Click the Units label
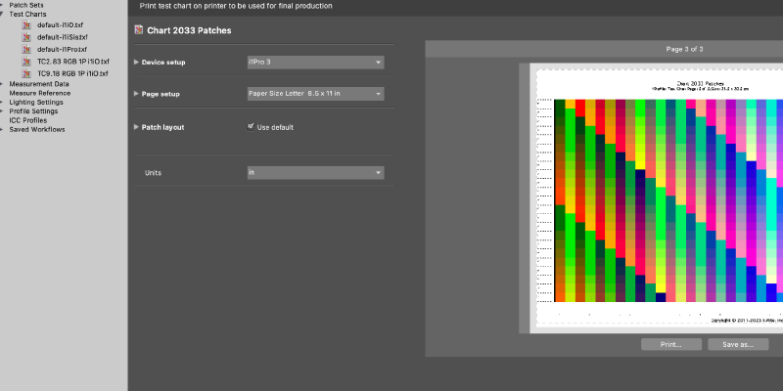 [153, 173]
